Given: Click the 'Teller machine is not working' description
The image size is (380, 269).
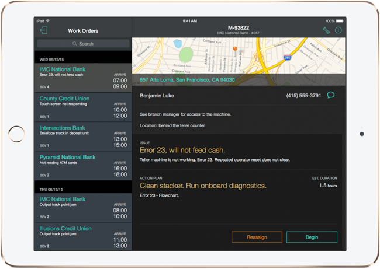Looking at the screenshot, I should tap(215, 160).
